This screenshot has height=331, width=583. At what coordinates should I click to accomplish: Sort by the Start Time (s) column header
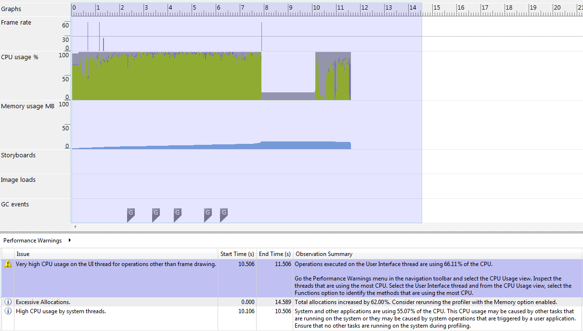tap(237, 254)
